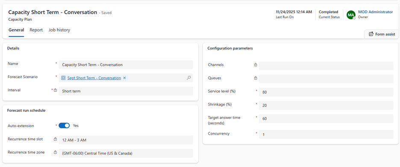Viewport: 400px width, 167px height.
Task: Click the Form assist icon
Action: click(371, 34)
